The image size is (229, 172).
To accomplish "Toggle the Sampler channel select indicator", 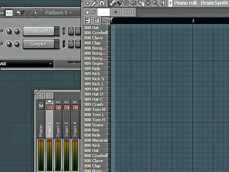I will click(64, 44).
